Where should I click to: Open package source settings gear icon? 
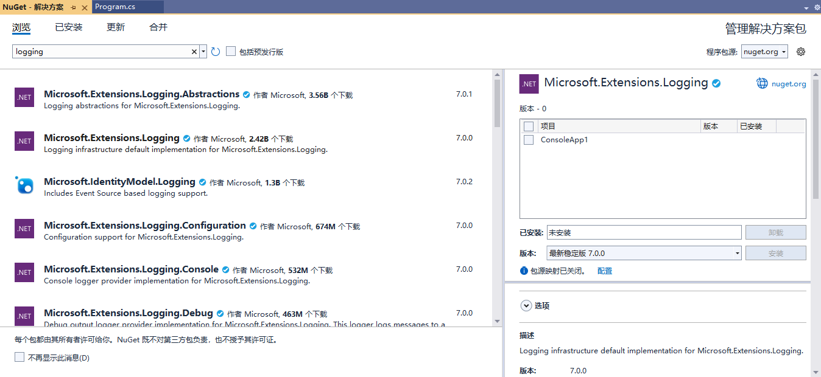pos(801,52)
